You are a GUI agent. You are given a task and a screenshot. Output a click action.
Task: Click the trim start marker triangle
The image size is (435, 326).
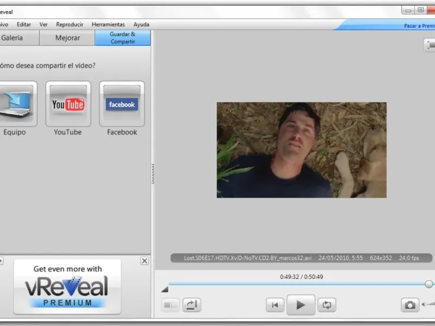pyautogui.click(x=165, y=290)
